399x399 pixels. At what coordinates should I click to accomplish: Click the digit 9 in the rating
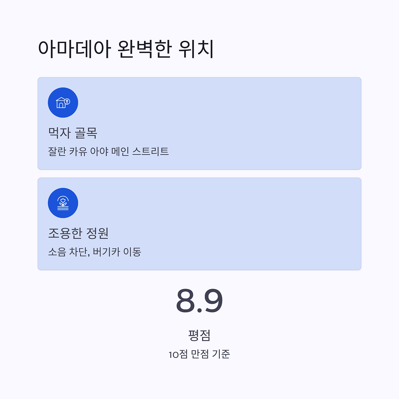(x=214, y=300)
